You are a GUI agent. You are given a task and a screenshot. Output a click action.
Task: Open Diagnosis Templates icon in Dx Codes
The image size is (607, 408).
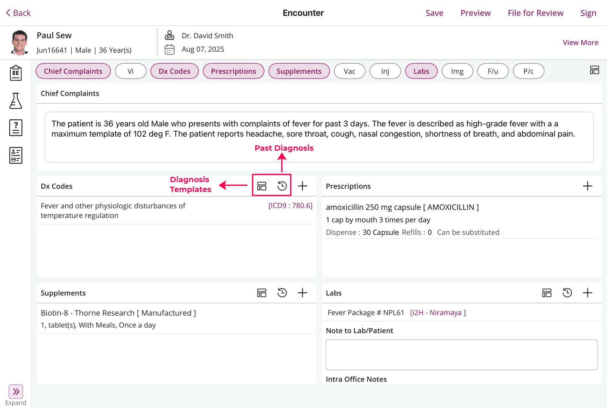click(262, 186)
